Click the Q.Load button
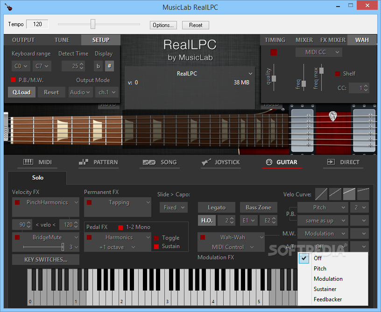 point(21,92)
